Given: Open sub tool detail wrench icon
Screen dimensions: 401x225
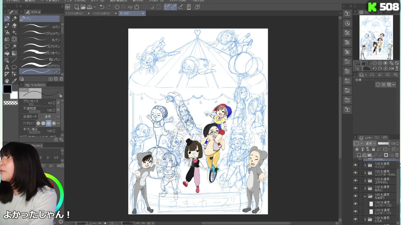Looking at the screenshot, I should pos(61,139).
